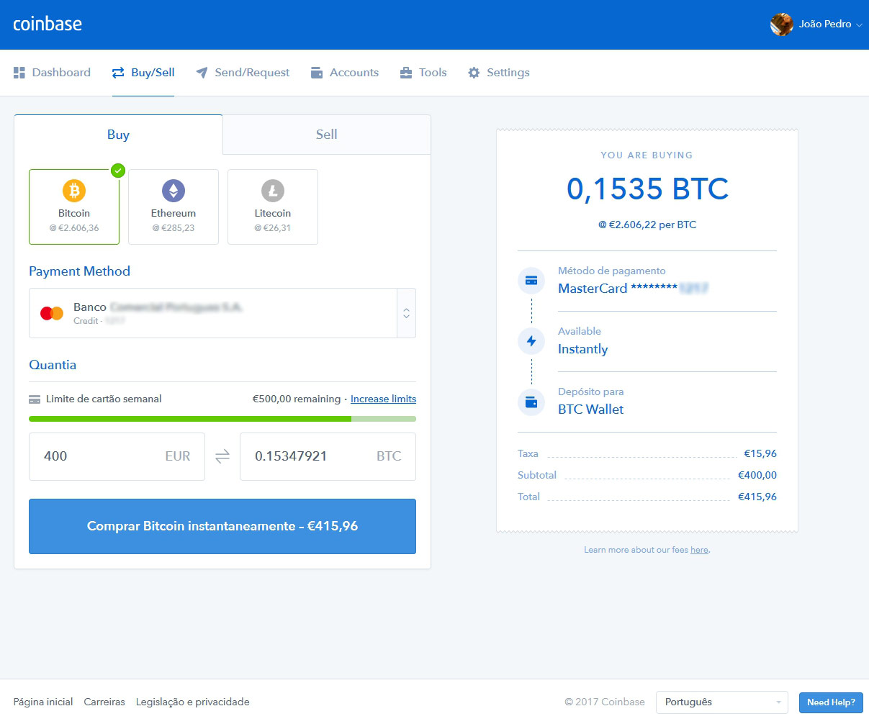Screen dimensions: 869x724
Task: Click the Dashboard grid icon
Action: coord(19,73)
